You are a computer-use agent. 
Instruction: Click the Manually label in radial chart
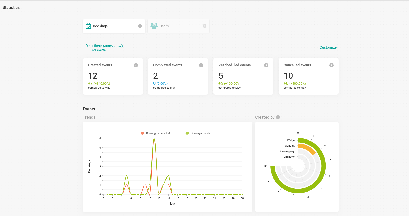pyautogui.click(x=290, y=146)
